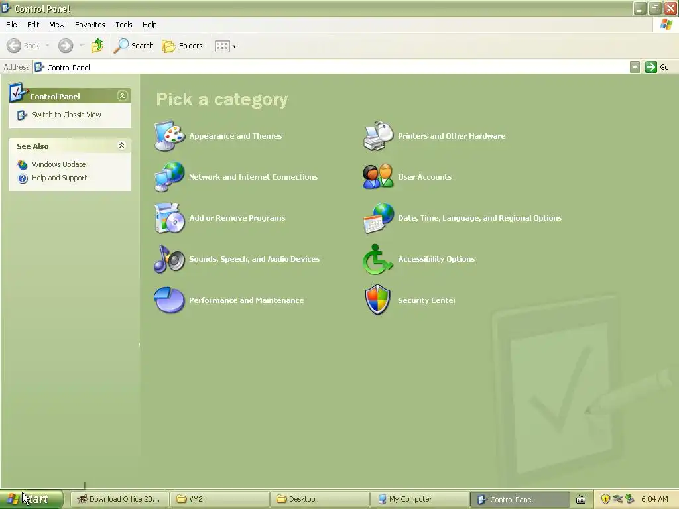Click the keyboard icon in the taskbar
The width and height of the screenshot is (679, 509).
pyautogui.click(x=581, y=500)
